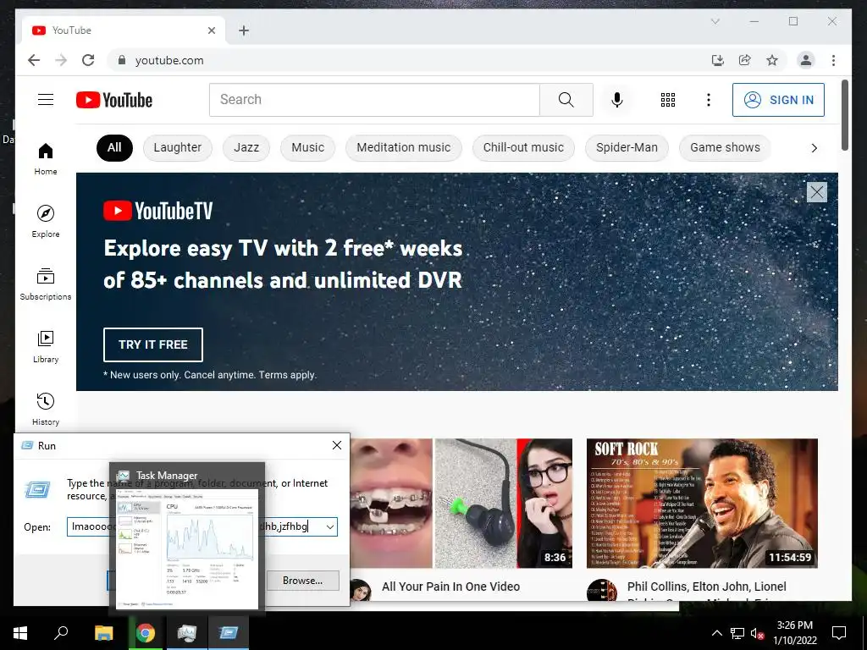This screenshot has width=867, height=650.
Task: Bookmark this page with star icon
Action: [772, 60]
